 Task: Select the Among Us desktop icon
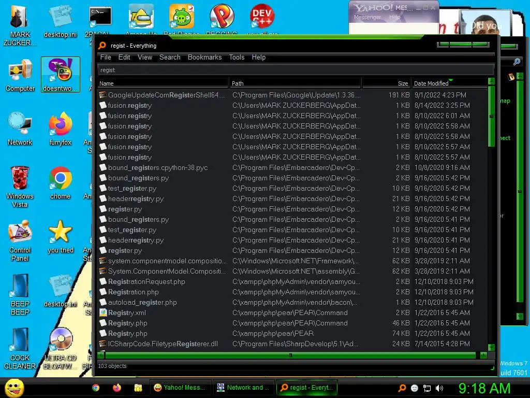(x=141, y=19)
